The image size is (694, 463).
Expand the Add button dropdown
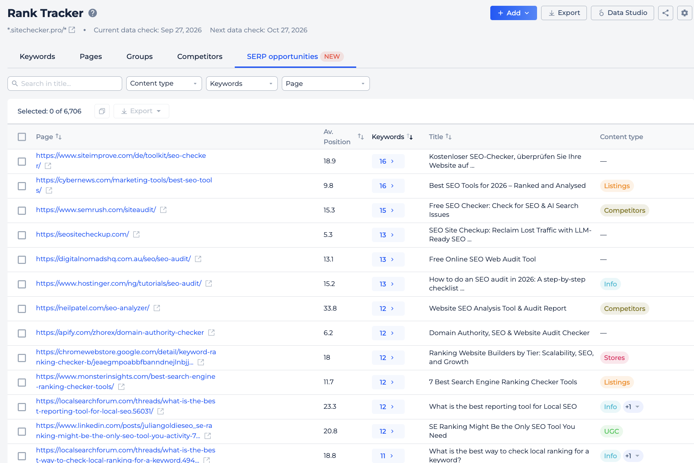[513, 13]
